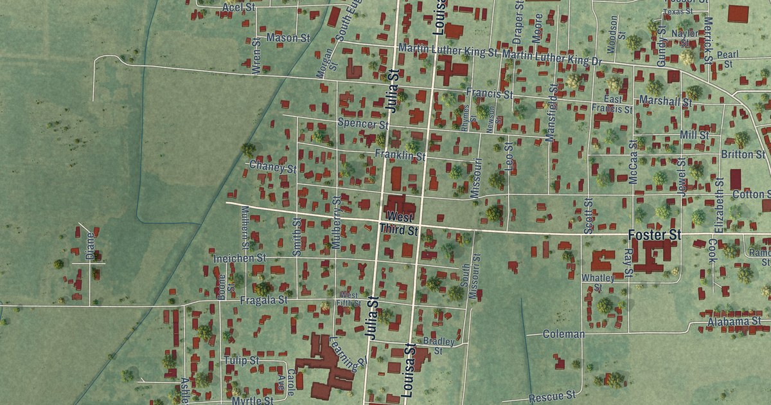The image size is (771, 405).
Task: Select the Mulberry St label
Action: 337,222
